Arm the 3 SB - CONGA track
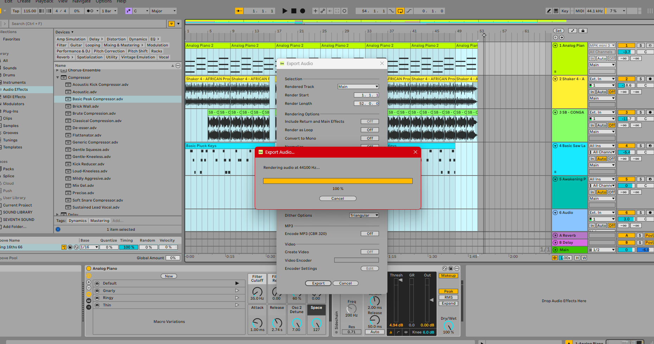The width and height of the screenshot is (654, 344). (650, 112)
